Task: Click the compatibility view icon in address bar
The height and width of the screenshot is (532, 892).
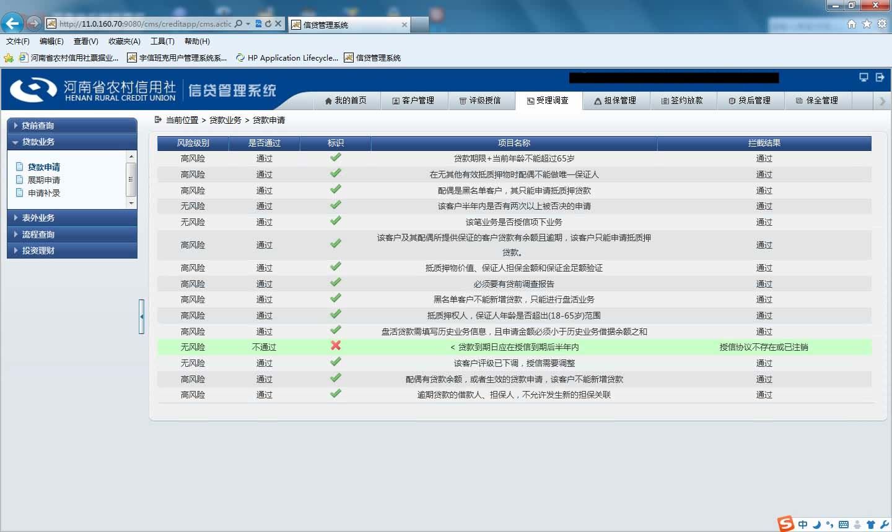Action: [x=258, y=24]
